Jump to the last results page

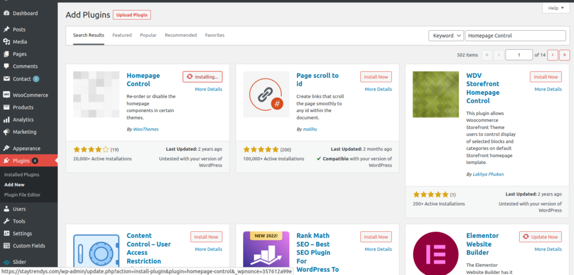click(x=564, y=55)
